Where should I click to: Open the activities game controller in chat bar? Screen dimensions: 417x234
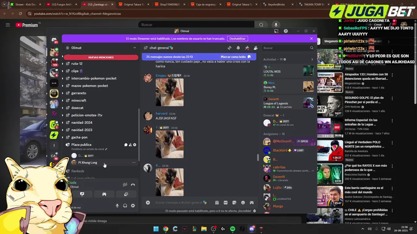pyautogui.click(x=252, y=202)
